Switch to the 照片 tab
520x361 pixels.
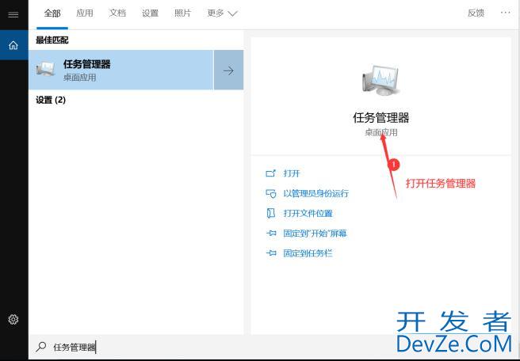tap(183, 13)
